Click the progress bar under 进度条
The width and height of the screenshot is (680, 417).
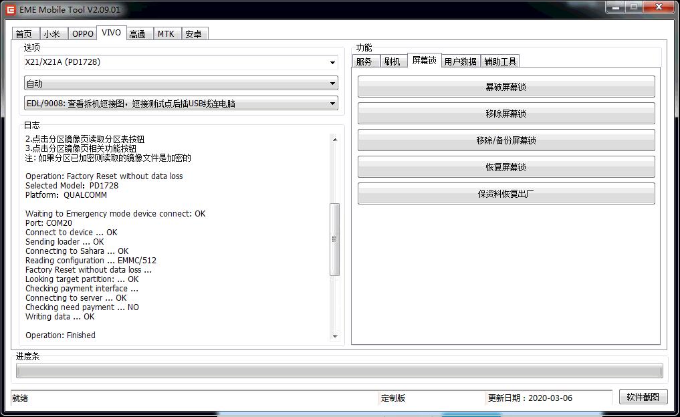(340, 371)
